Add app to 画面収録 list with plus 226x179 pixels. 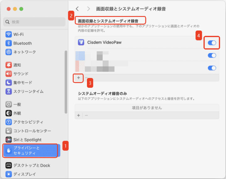(x=78, y=78)
